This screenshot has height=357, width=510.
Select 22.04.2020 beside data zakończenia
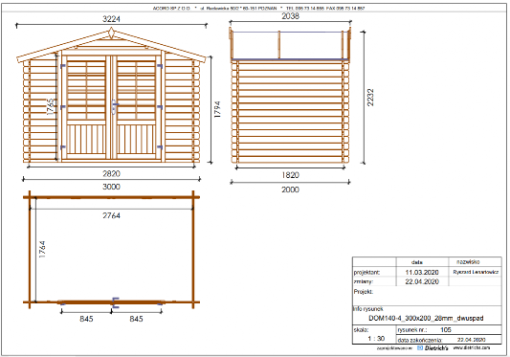pyautogui.click(x=472, y=340)
